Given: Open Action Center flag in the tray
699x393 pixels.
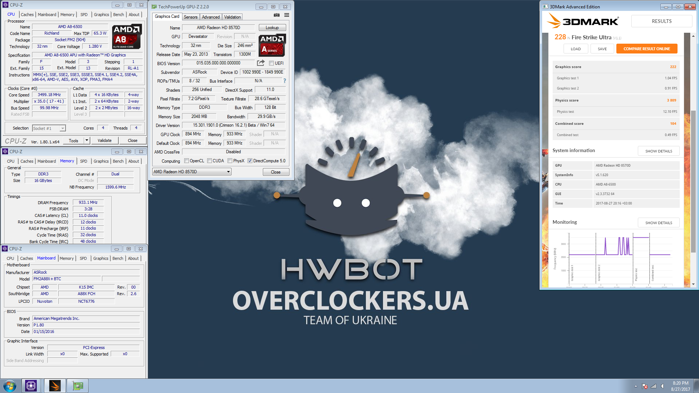Looking at the screenshot, I should 644,386.
